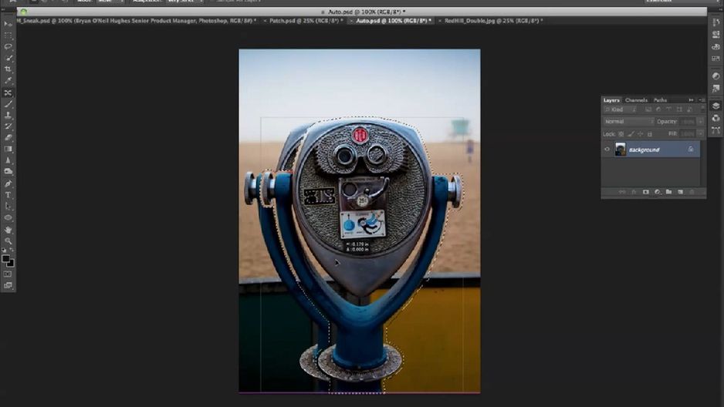Select the Zoom tool
The width and height of the screenshot is (724, 407).
coord(8,240)
